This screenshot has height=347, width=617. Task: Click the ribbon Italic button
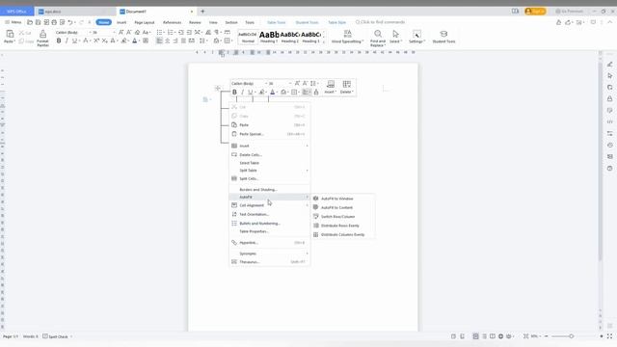(67, 40)
